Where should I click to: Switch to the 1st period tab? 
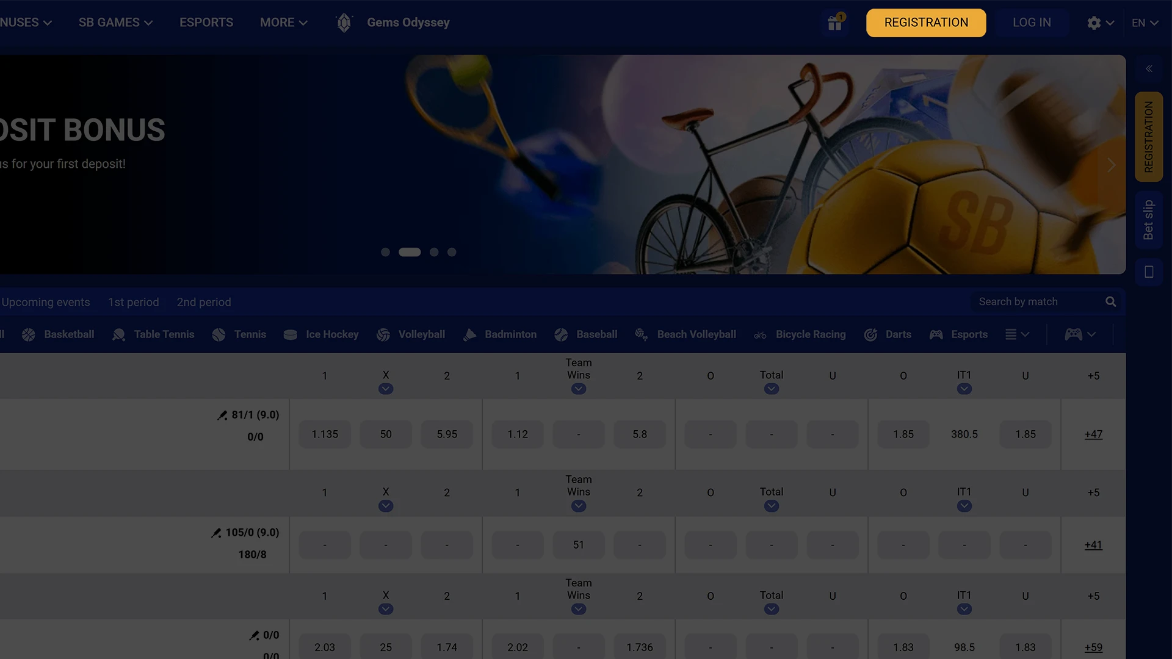[133, 301]
